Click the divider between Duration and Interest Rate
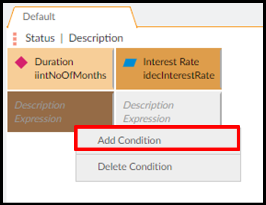This screenshot has width=266, height=205. coord(114,69)
